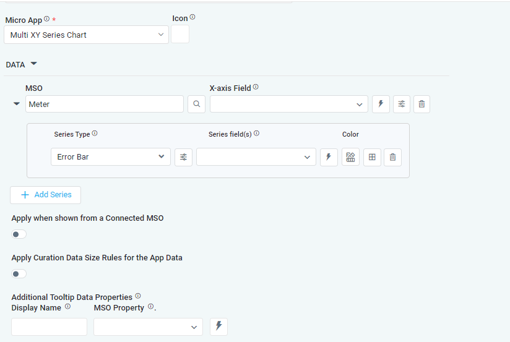Enable Apply Curation Data Size Rules switch

[x=19, y=273]
